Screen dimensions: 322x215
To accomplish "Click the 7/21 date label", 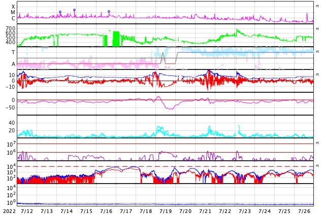I will [205, 211].
